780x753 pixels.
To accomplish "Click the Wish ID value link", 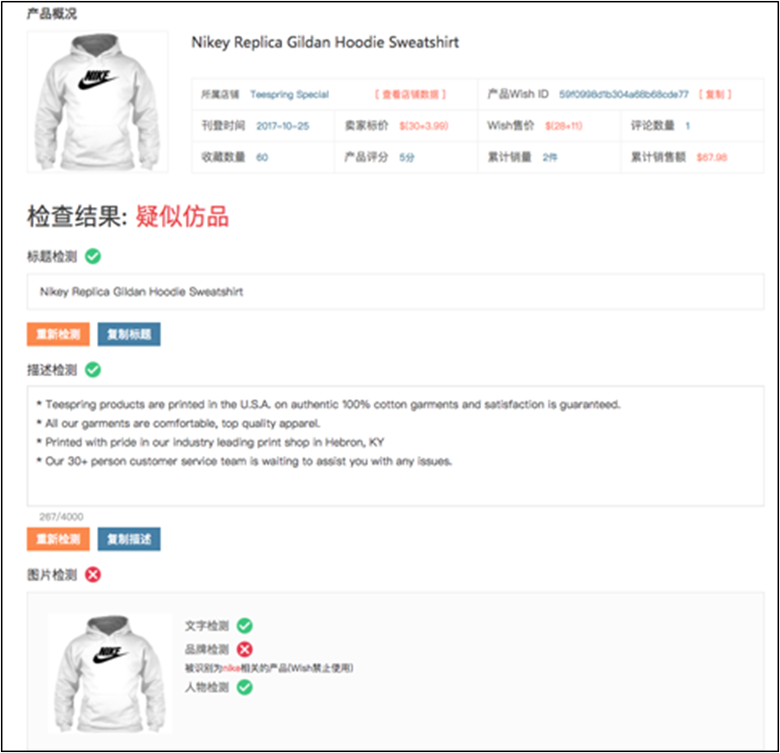I will (x=623, y=94).
